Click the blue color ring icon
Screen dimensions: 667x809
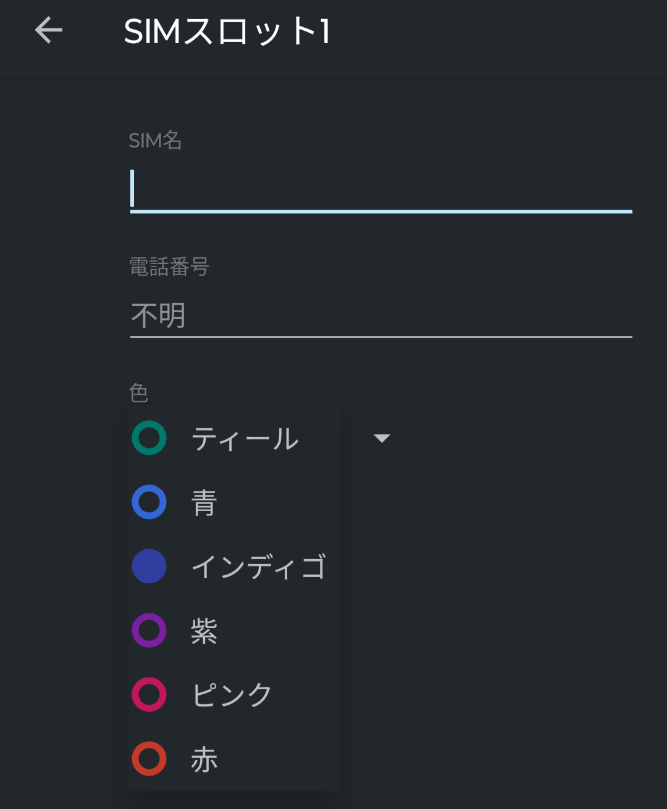pos(149,502)
